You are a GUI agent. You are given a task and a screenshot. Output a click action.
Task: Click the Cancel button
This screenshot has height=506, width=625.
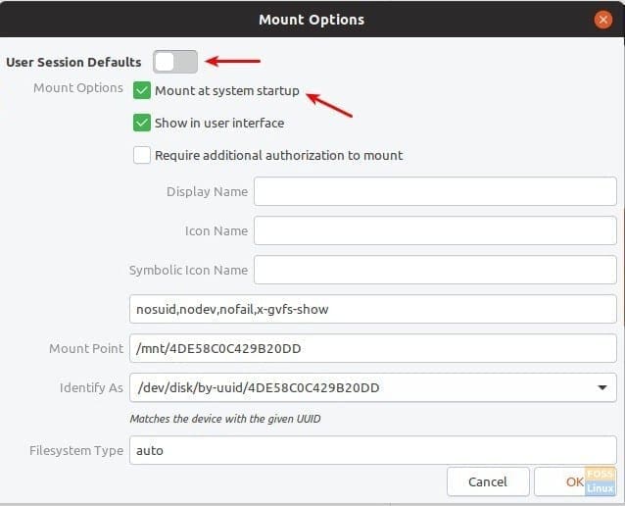[x=488, y=481]
